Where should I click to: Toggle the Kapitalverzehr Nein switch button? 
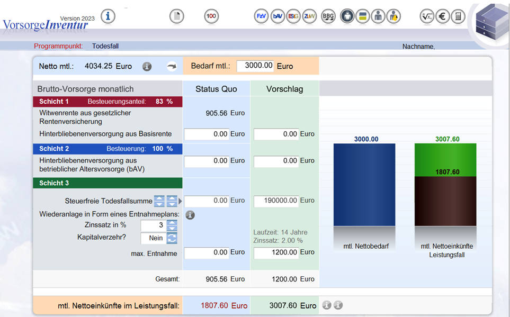click(172, 238)
